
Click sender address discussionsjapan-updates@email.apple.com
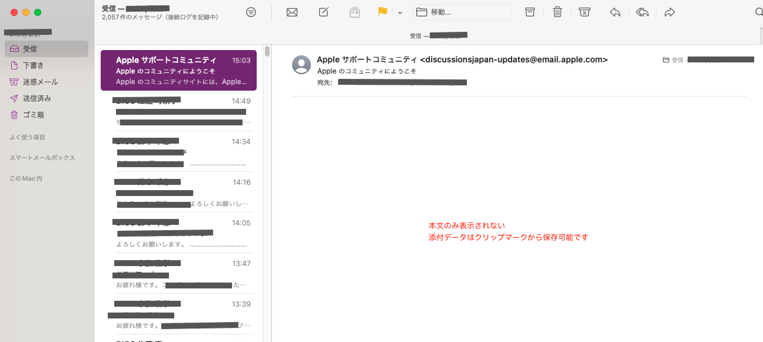point(513,59)
